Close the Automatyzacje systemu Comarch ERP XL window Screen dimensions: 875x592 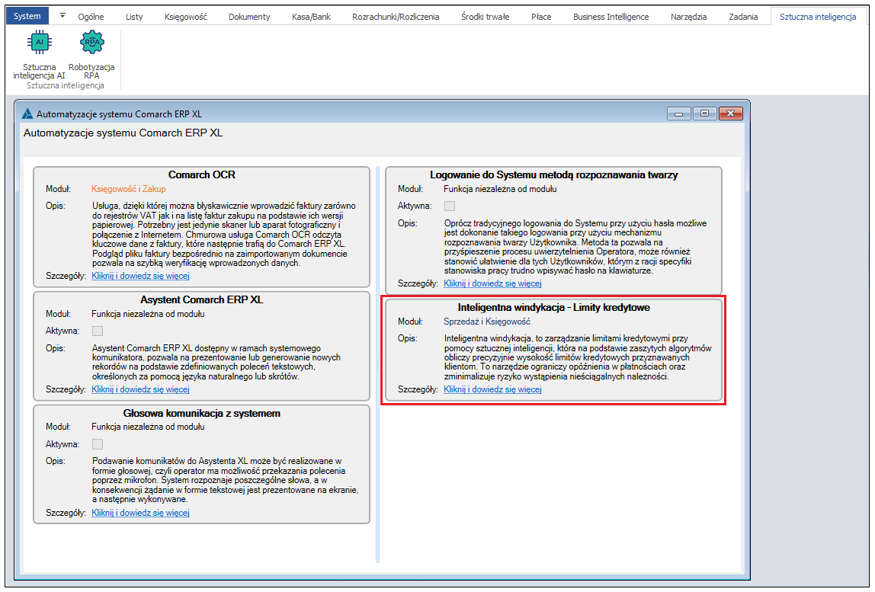pos(730,114)
